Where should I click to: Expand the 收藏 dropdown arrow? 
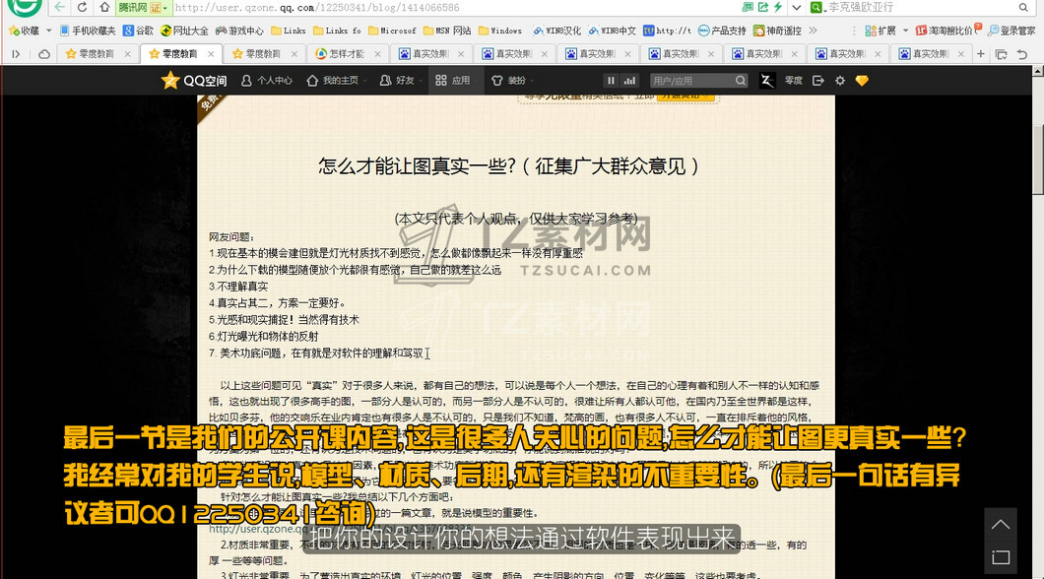tap(48, 31)
